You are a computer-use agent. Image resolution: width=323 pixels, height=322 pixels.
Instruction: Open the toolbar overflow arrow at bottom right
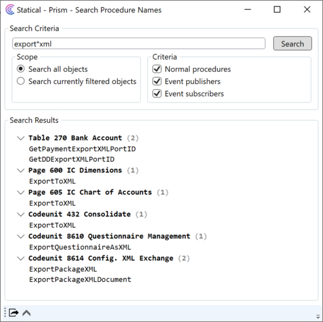click(318, 317)
